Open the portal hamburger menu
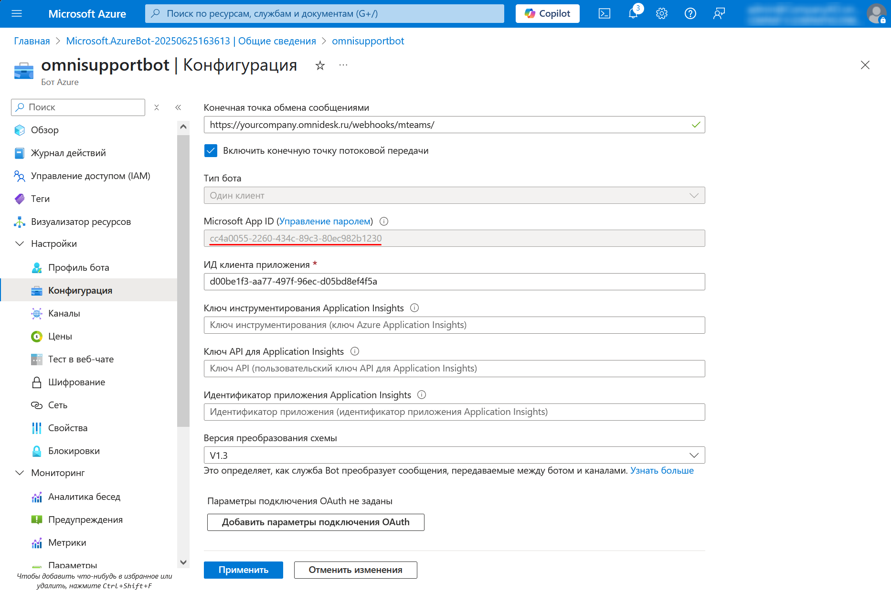This screenshot has width=891, height=593. (17, 13)
